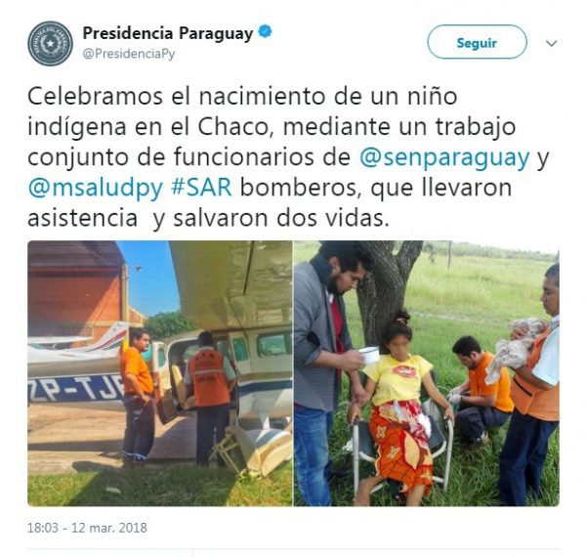Click the kneeling man in orange shirt
The image size is (586, 557).
coord(481,389)
